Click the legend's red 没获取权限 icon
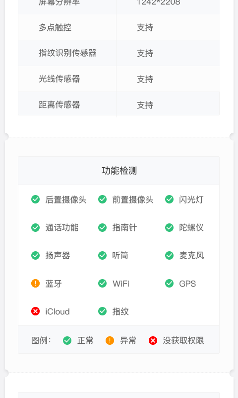The height and width of the screenshot is (398, 238). 153,340
